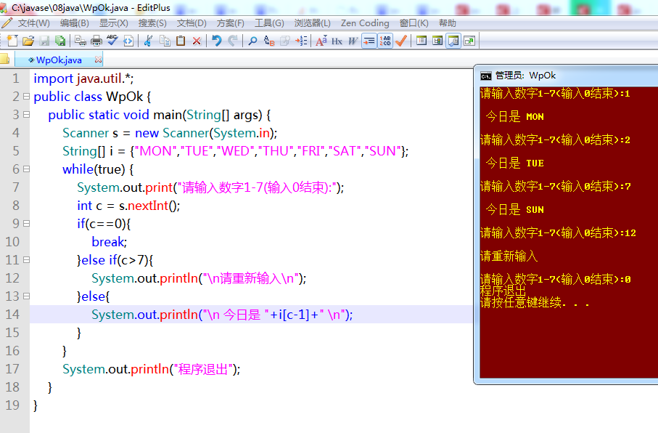This screenshot has height=433, width=658.
Task: Collapse the else-if block on line 11
Action: [x=26, y=260]
